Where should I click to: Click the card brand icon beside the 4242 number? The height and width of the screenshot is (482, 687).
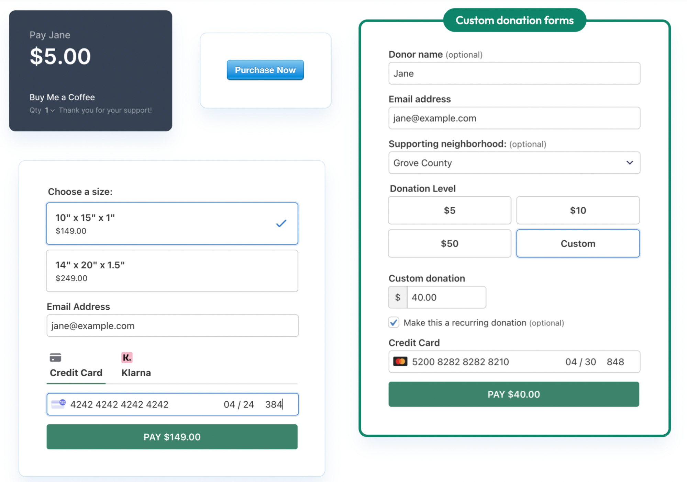click(58, 404)
